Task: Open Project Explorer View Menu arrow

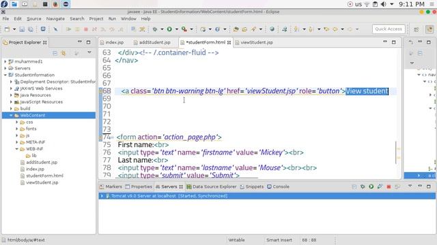Action: pos(89,52)
